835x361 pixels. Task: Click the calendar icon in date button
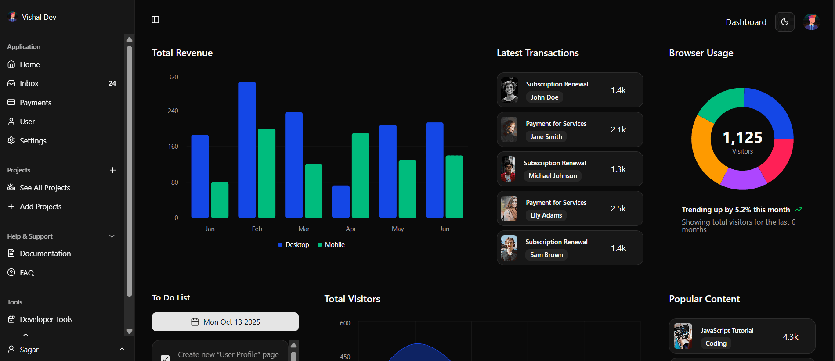pos(195,322)
